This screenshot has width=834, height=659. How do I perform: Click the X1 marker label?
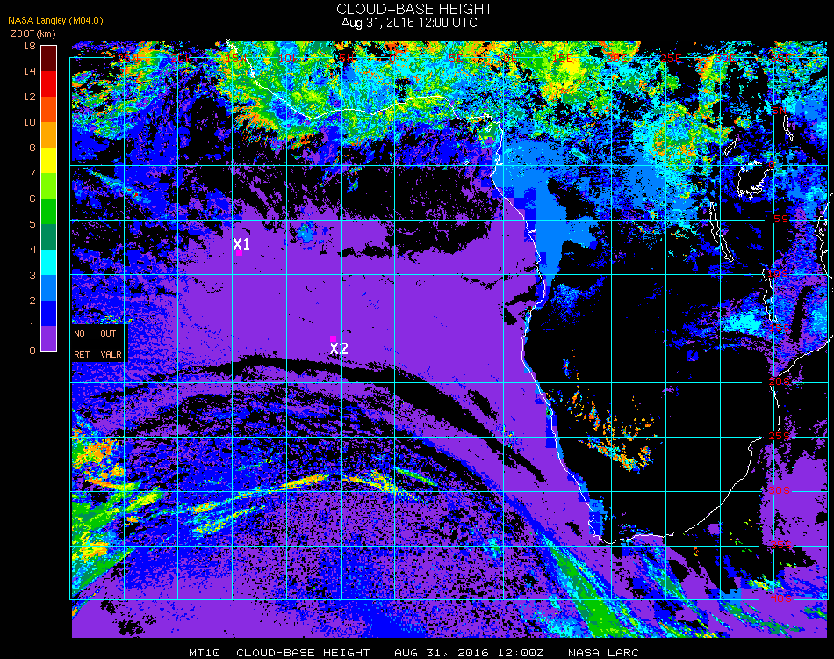[241, 243]
